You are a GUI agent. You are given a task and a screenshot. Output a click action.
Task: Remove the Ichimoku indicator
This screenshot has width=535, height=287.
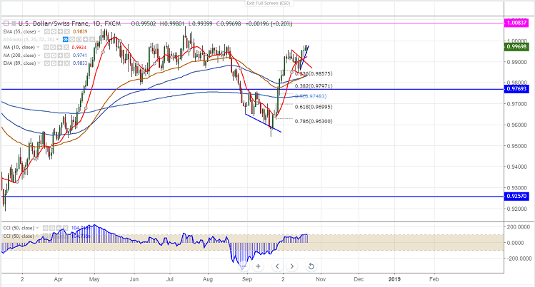point(91,39)
